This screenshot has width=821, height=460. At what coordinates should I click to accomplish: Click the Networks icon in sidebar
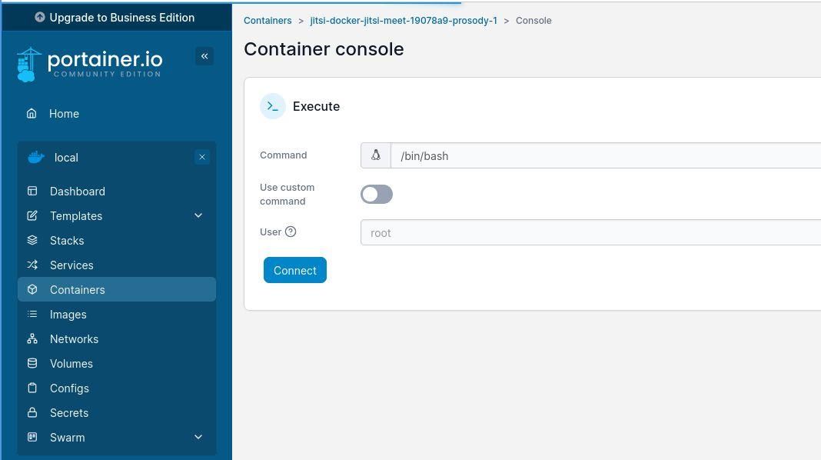coord(32,338)
